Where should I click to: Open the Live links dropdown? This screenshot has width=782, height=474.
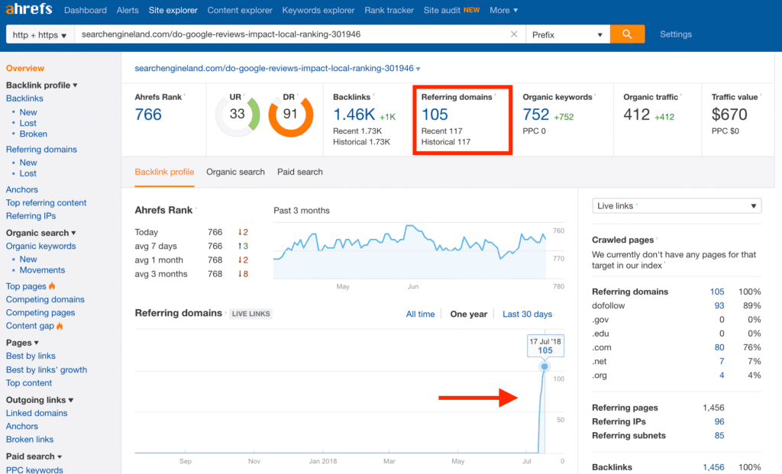(x=677, y=205)
